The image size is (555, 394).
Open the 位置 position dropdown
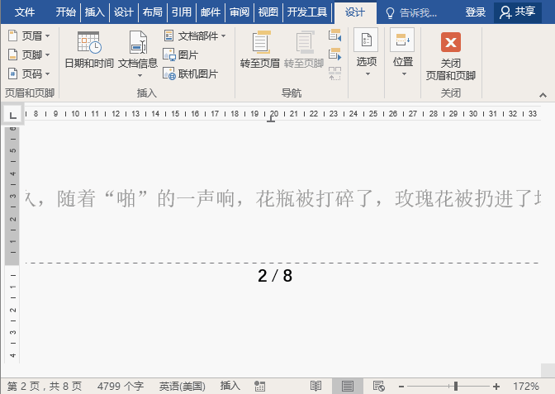(x=403, y=52)
